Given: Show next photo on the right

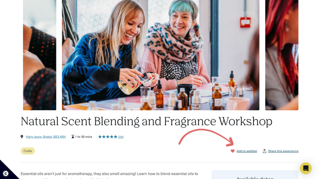Looking at the screenshot, I should click(x=282, y=55).
